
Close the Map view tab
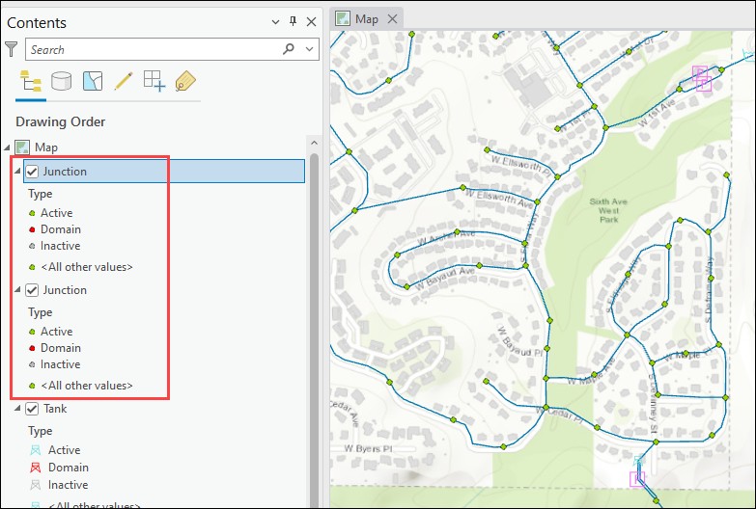point(392,18)
